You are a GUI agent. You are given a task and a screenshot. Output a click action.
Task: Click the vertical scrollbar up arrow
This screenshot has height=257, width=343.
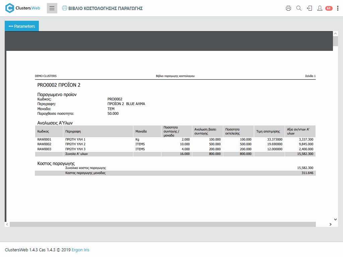[335, 34]
